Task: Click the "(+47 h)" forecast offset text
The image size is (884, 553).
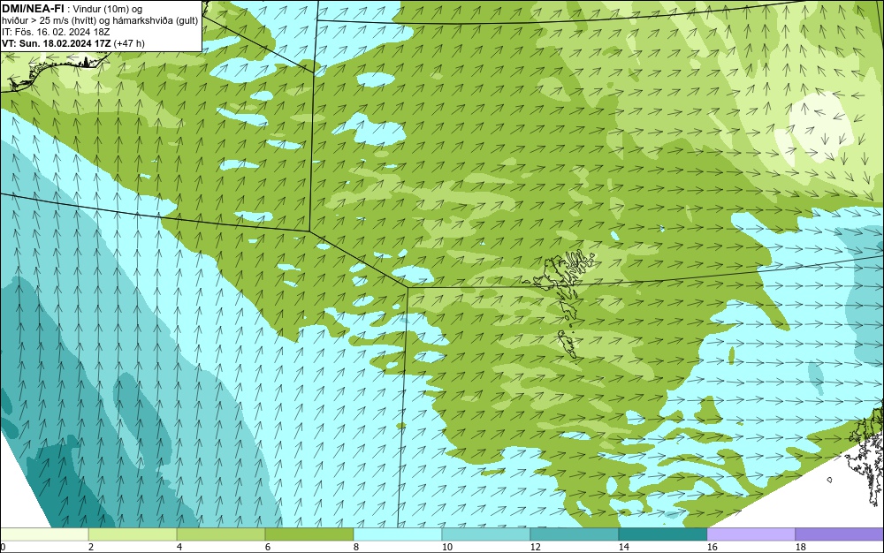Action: coord(129,42)
